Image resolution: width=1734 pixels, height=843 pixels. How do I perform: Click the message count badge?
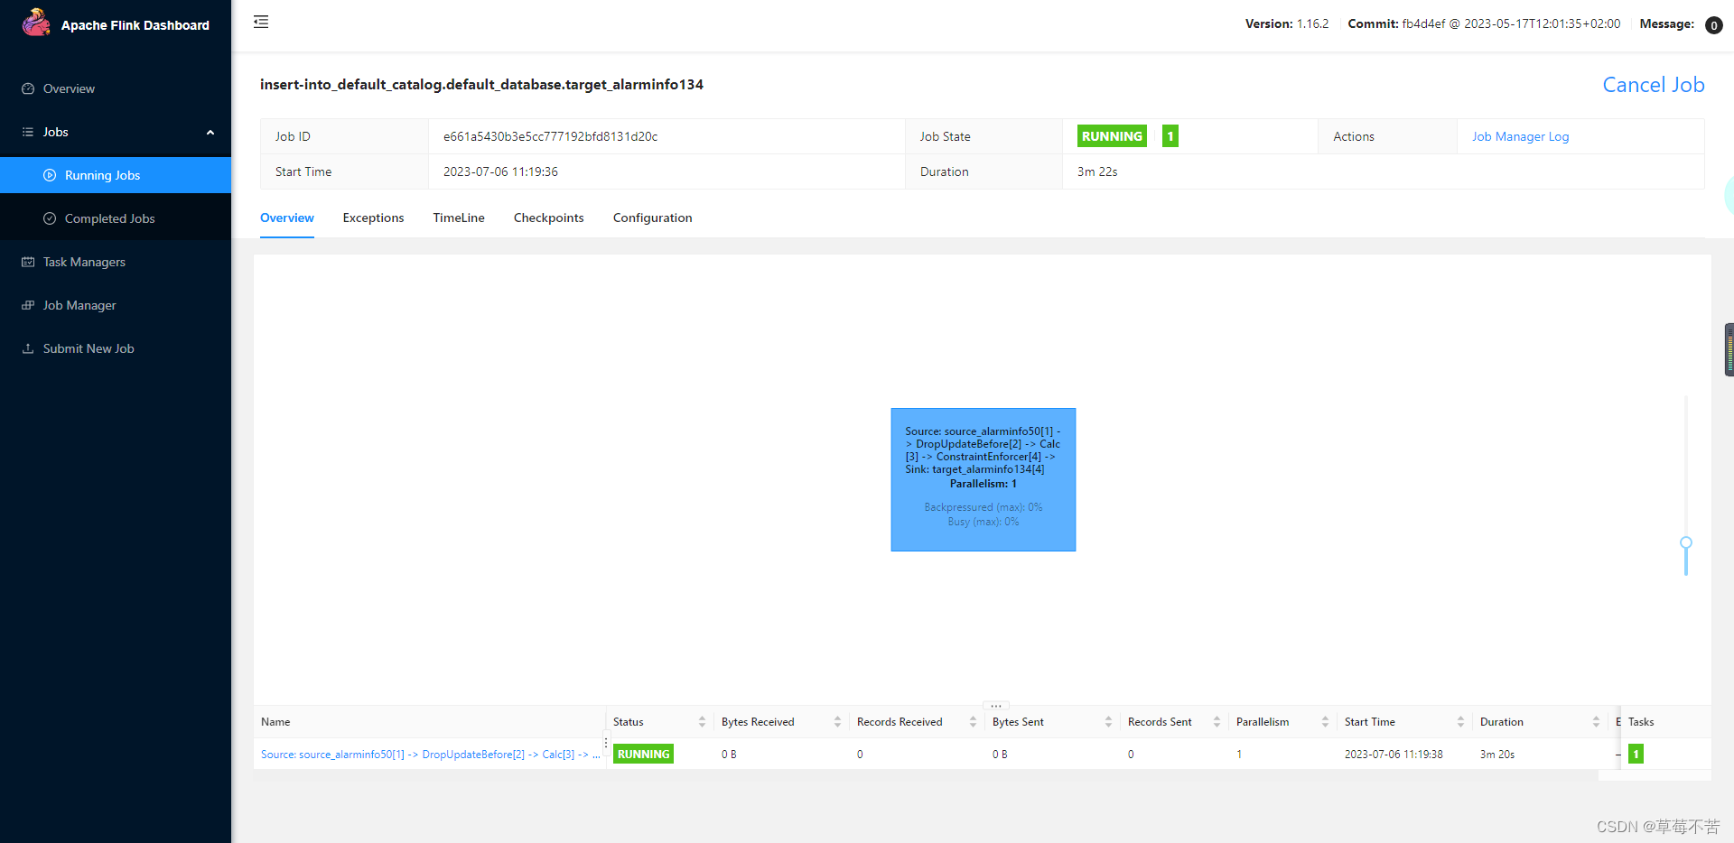(x=1713, y=25)
